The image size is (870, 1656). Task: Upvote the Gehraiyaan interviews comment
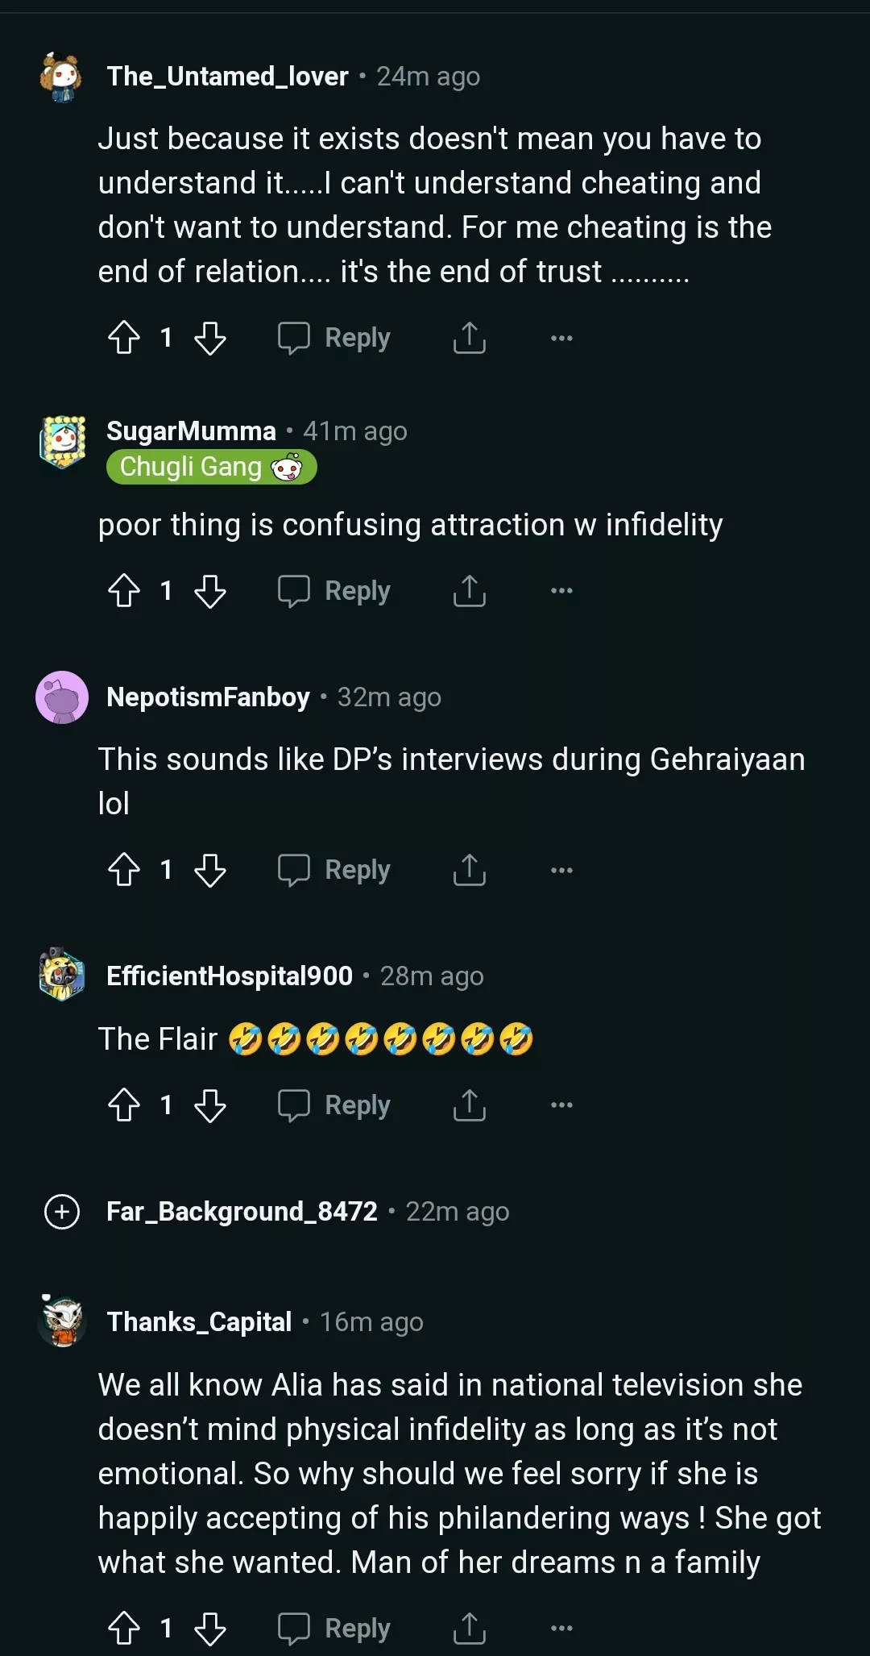123,870
